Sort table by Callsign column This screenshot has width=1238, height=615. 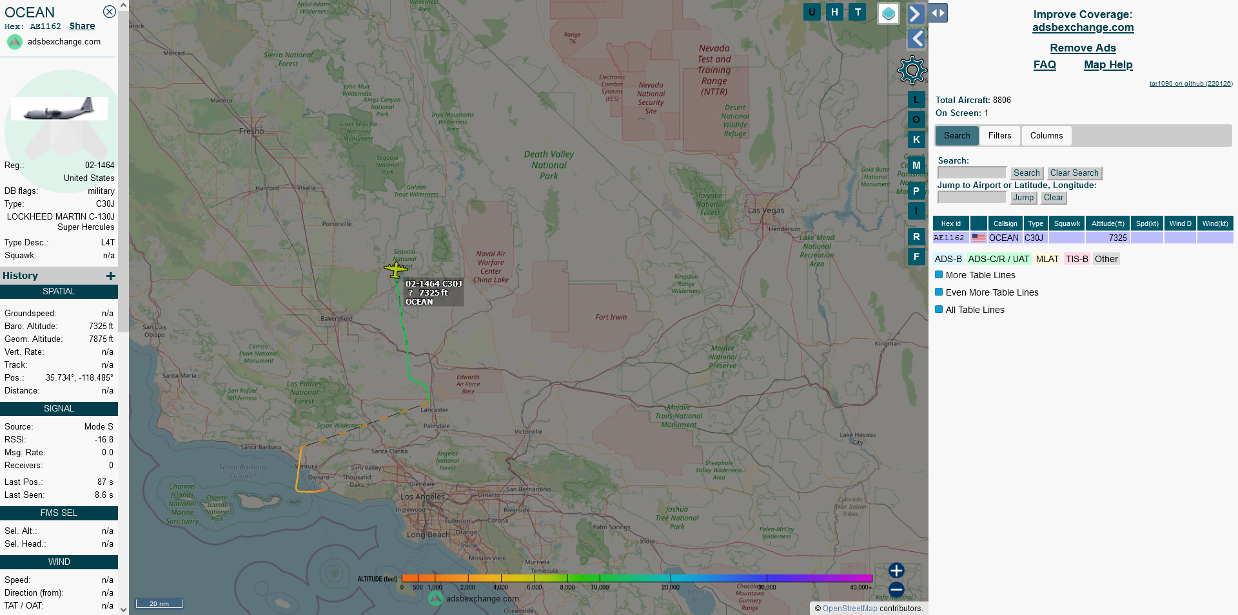point(1005,223)
